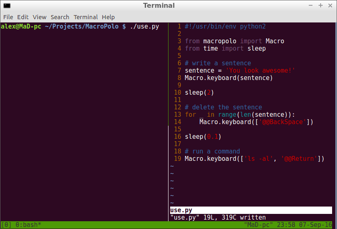
Task: Click the use.py vim status line
Action: (251, 210)
